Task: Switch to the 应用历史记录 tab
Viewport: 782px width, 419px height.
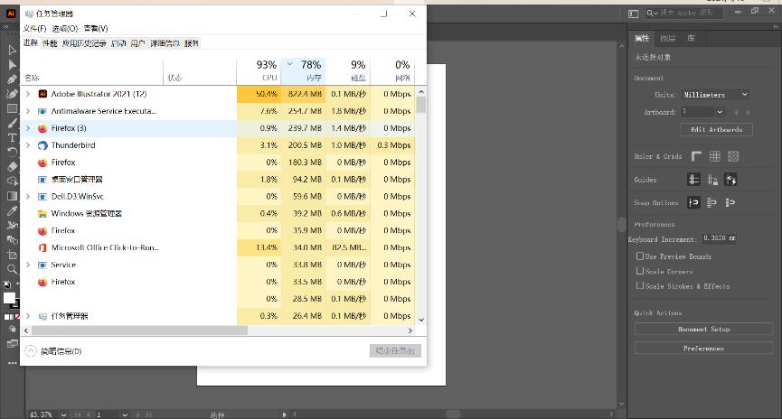Action: (84, 43)
